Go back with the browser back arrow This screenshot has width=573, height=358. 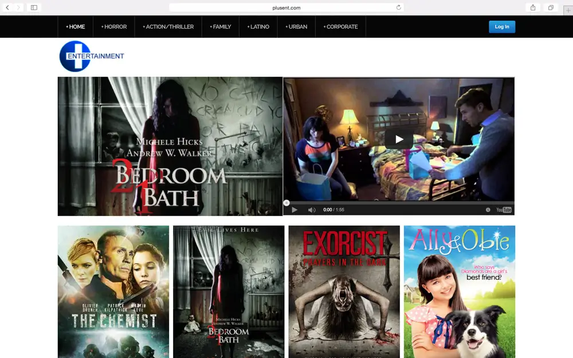coord(7,7)
